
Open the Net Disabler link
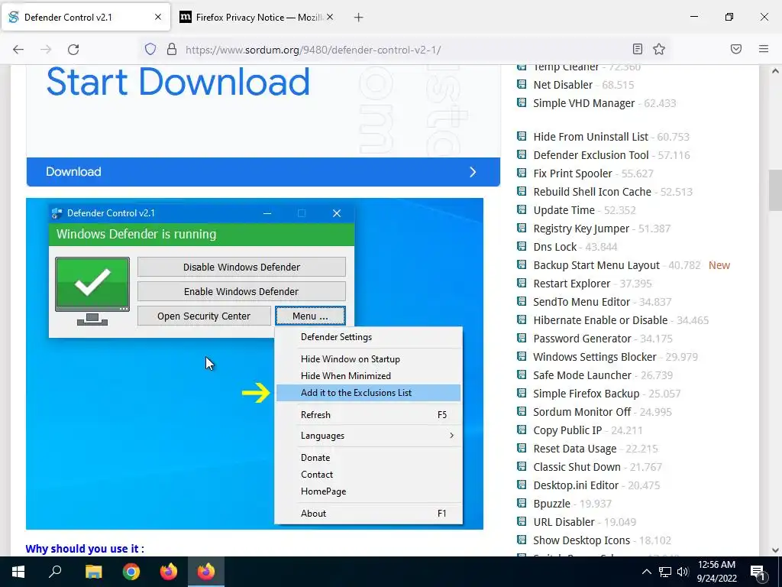coord(563,85)
